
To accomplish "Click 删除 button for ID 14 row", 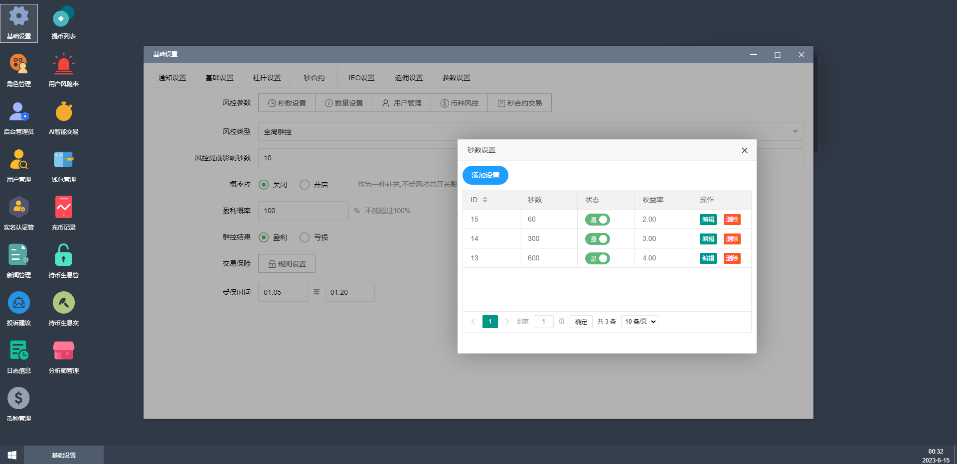I will tap(732, 239).
